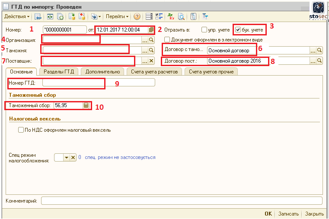This screenshot has height=219, width=329.
Task: Show postings with the Дт Кт icon
Action: point(171,16)
